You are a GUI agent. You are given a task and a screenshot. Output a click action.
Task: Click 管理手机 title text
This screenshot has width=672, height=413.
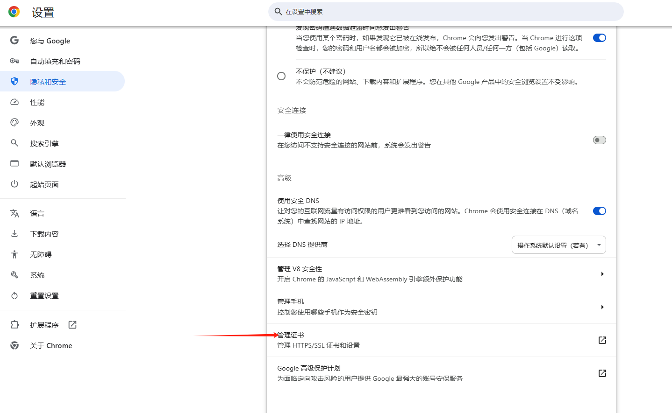[291, 301]
